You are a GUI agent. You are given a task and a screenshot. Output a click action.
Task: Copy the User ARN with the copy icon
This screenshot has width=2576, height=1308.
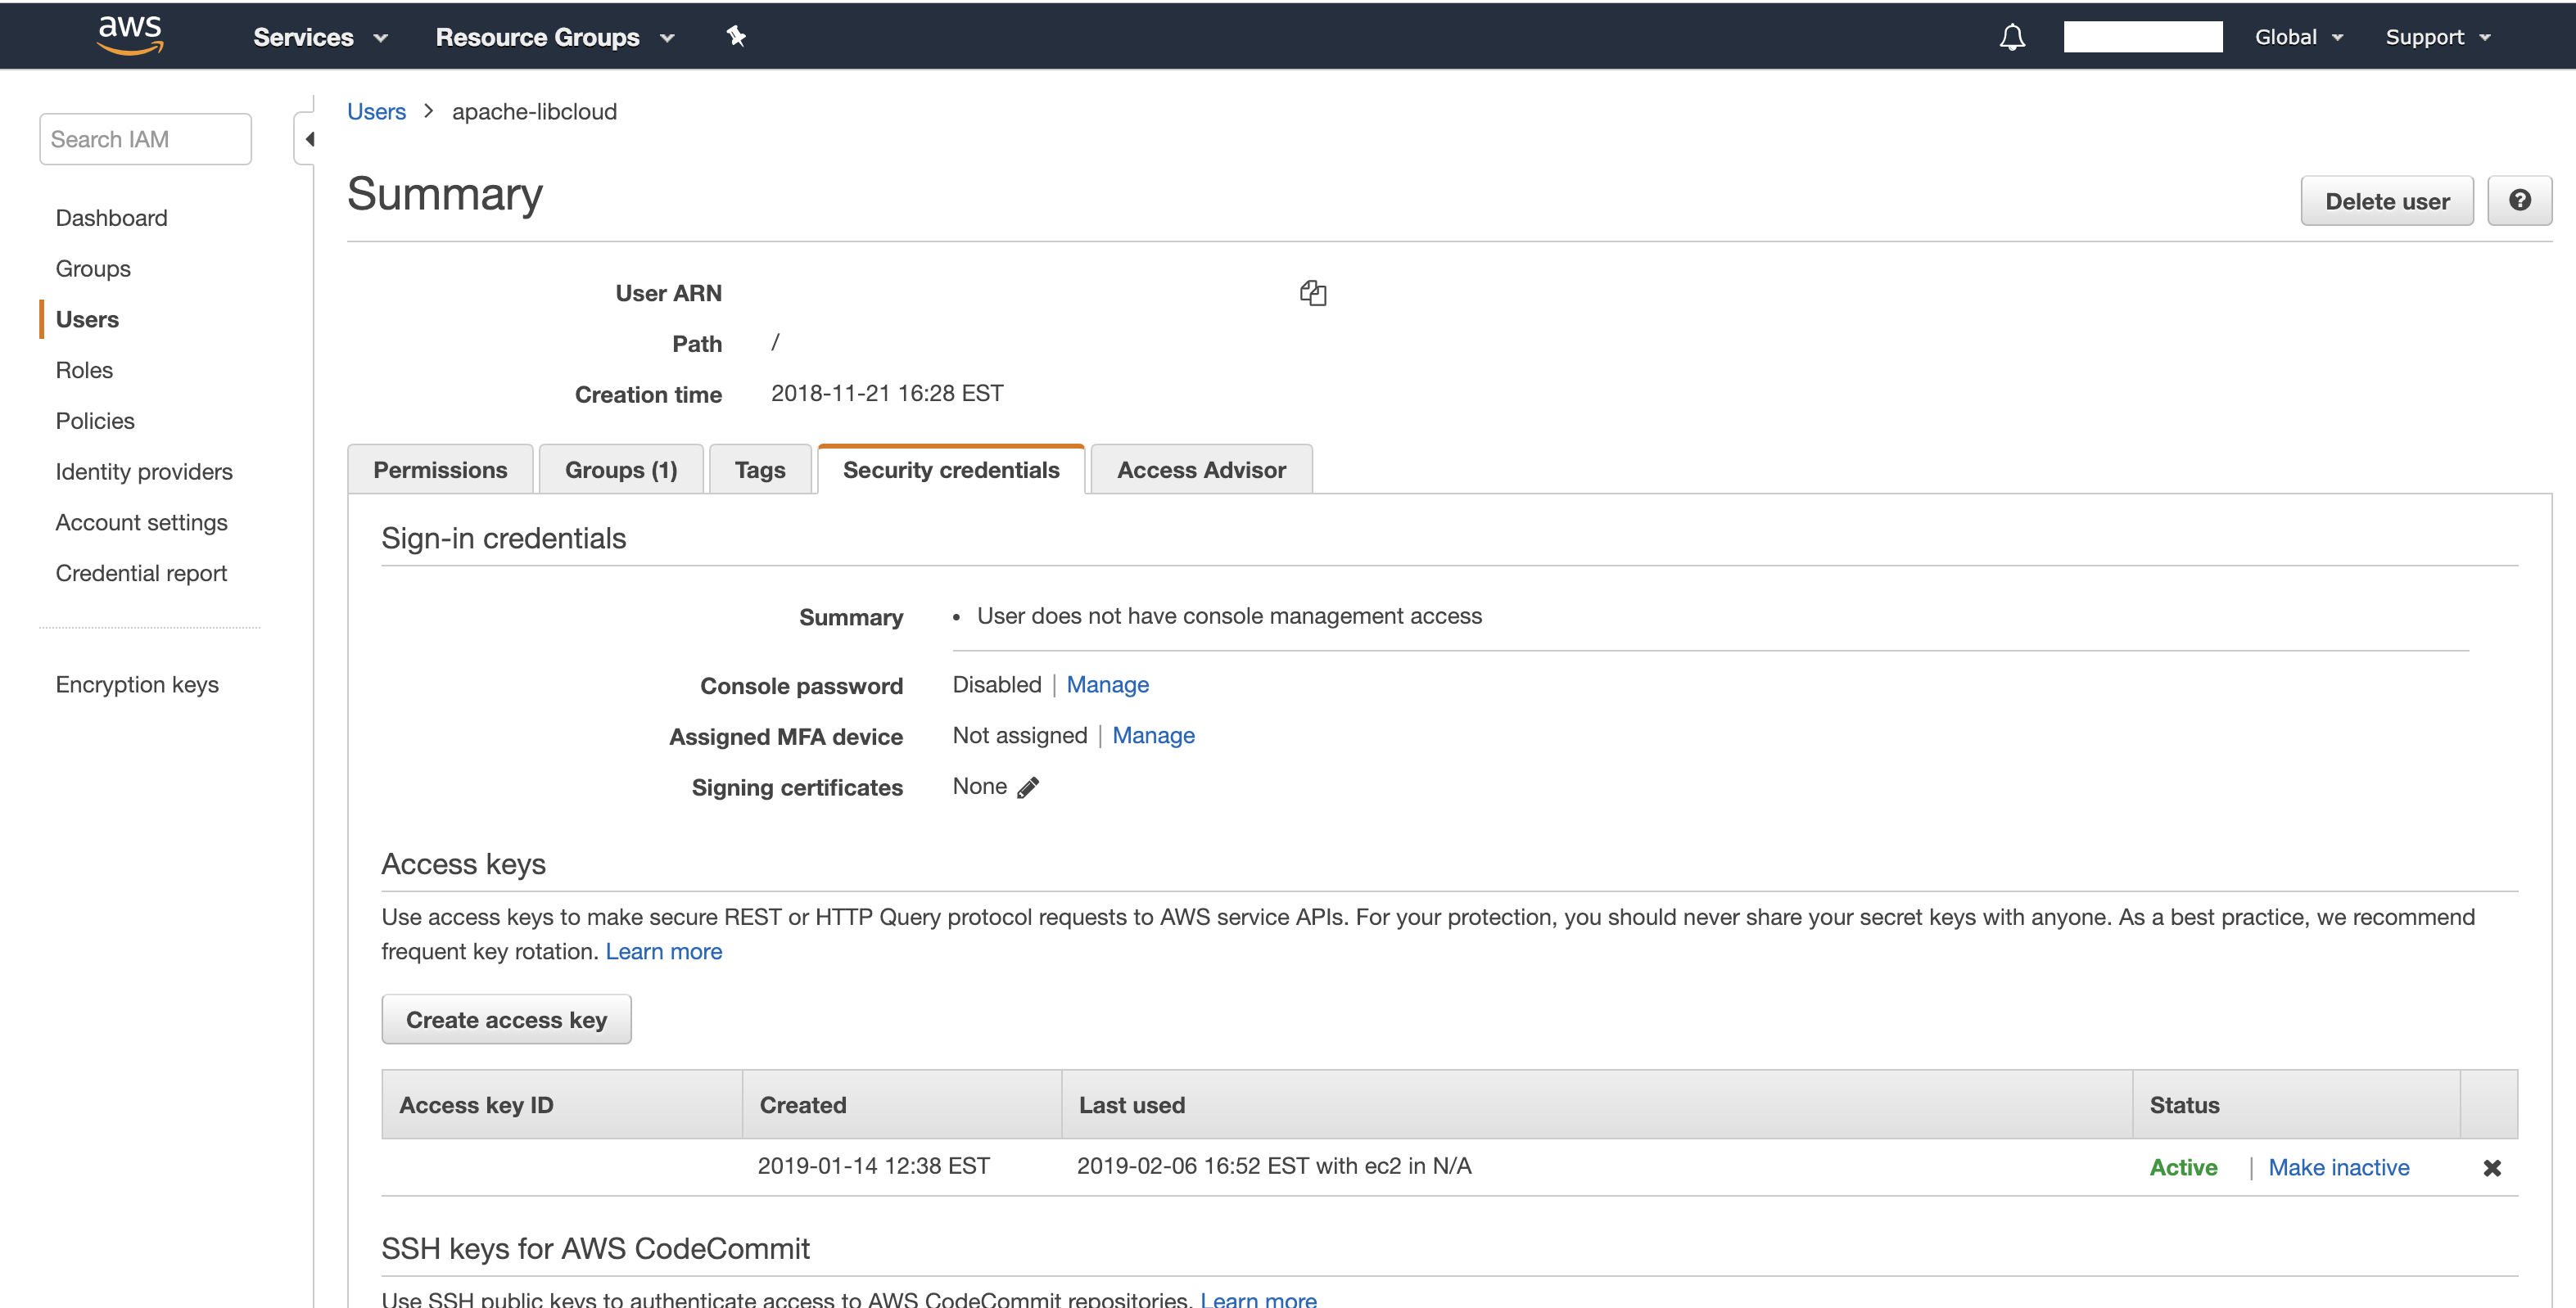[x=1312, y=292]
